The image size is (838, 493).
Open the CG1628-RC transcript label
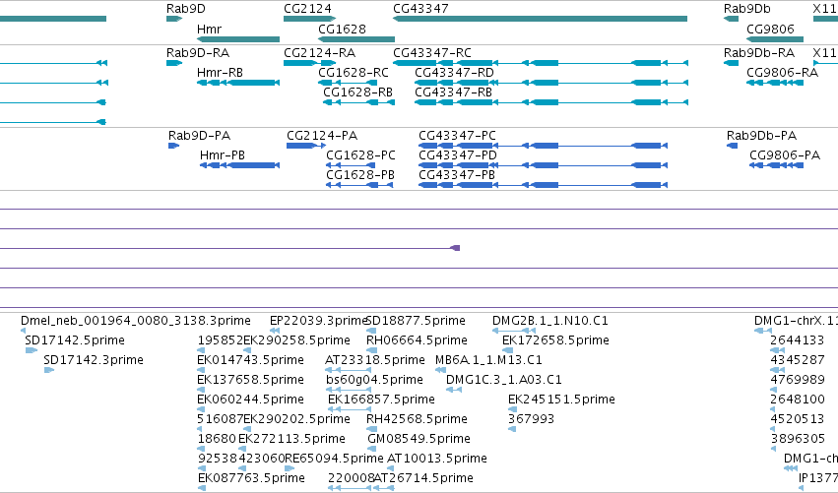pos(354,73)
